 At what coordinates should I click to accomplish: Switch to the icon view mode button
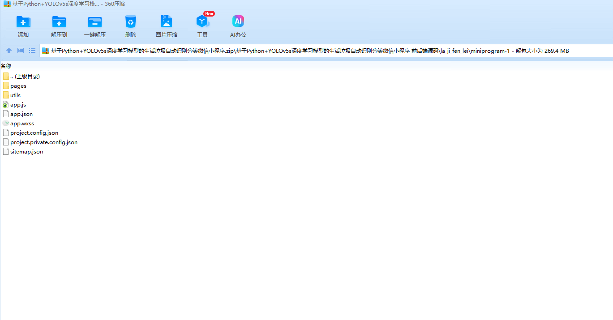[x=21, y=51]
